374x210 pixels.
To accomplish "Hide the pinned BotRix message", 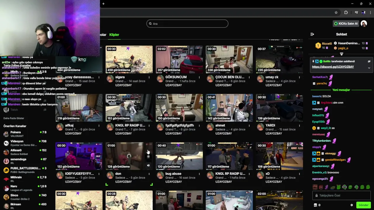I will [369, 62].
